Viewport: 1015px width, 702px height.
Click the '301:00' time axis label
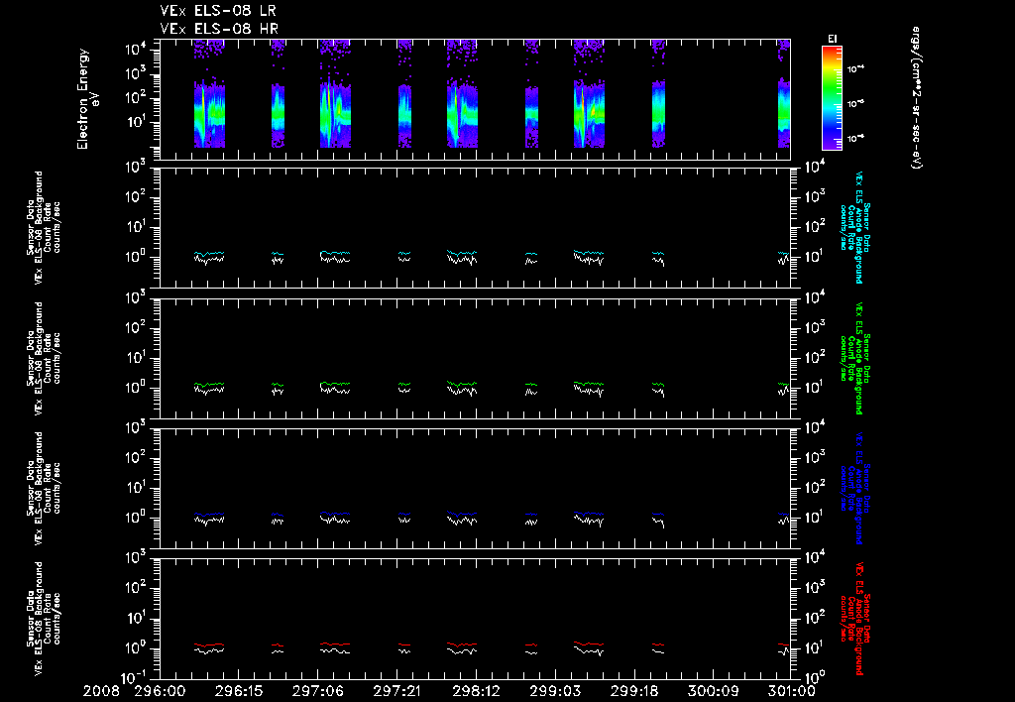(x=791, y=692)
